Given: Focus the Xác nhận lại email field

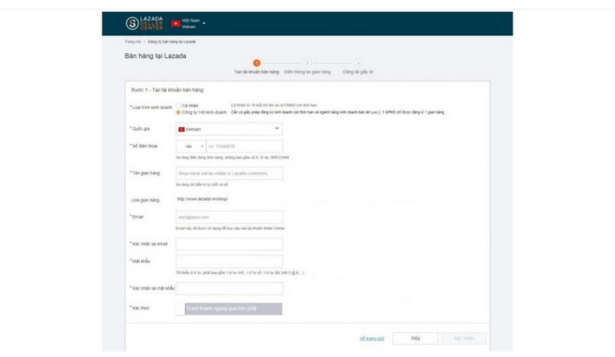Looking at the screenshot, I should click(x=229, y=244).
